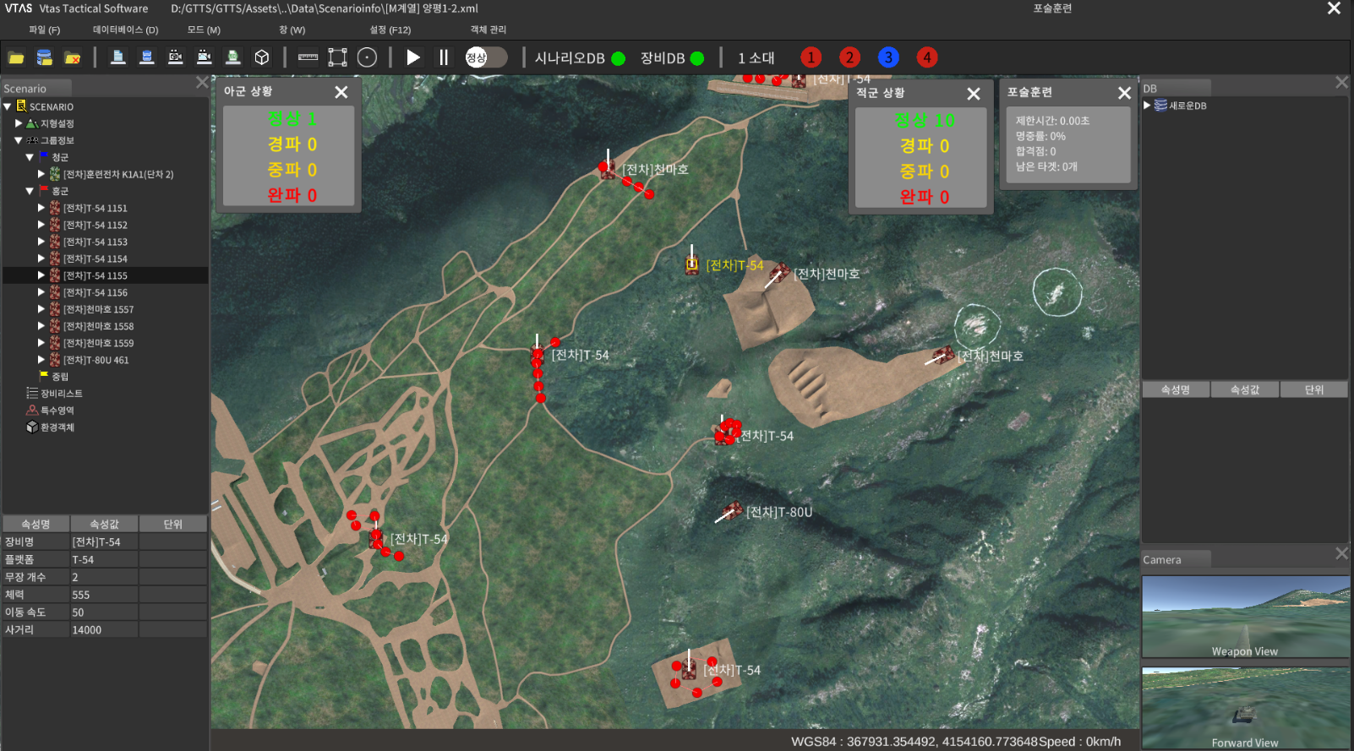1354x751 pixels.
Task: Select the circle range tool
Action: pos(367,57)
